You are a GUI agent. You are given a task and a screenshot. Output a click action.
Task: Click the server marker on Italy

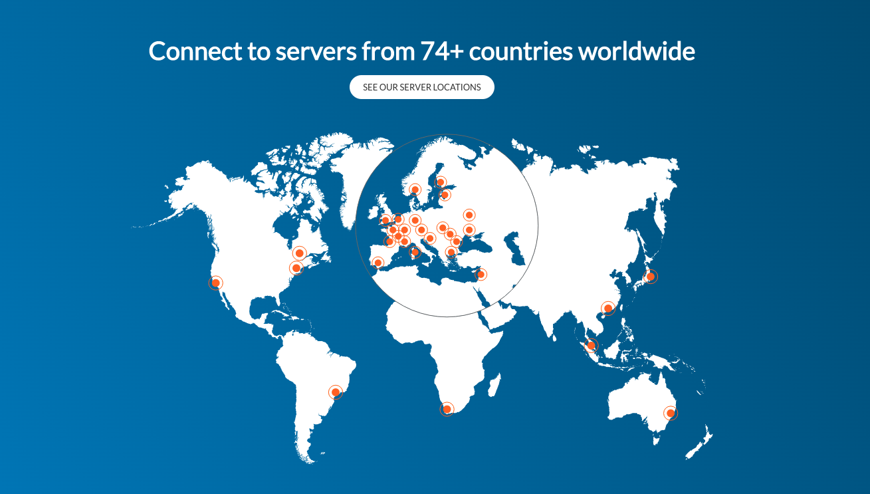point(415,251)
